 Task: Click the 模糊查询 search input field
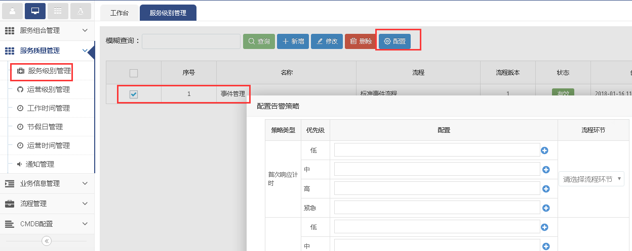click(x=191, y=41)
